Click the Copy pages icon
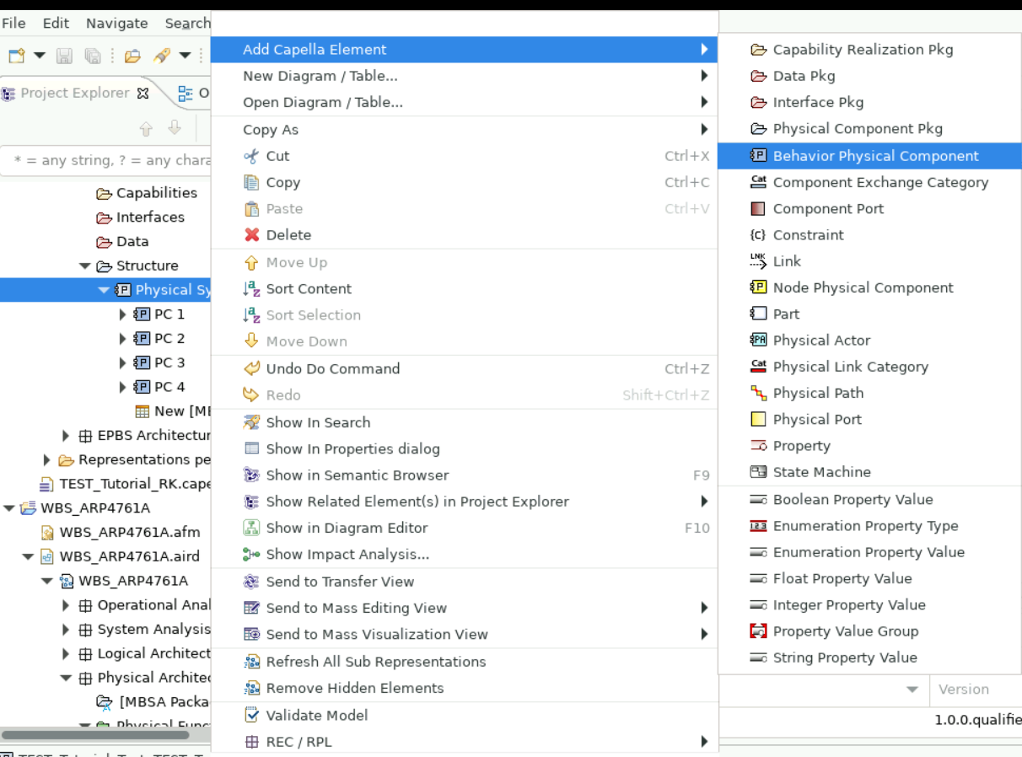1022x757 pixels. [251, 182]
